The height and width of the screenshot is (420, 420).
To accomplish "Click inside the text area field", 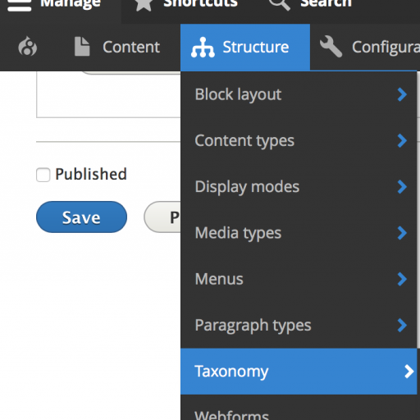I will click(x=108, y=94).
